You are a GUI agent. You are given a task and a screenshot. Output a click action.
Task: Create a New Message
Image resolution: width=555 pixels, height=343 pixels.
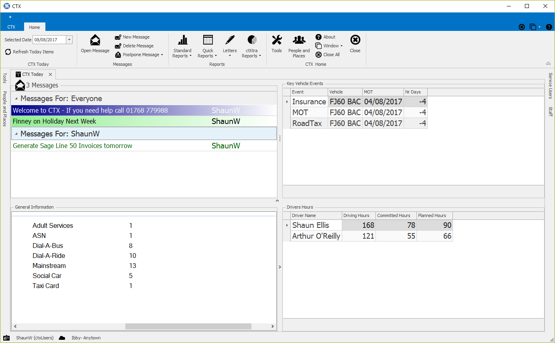tap(132, 37)
